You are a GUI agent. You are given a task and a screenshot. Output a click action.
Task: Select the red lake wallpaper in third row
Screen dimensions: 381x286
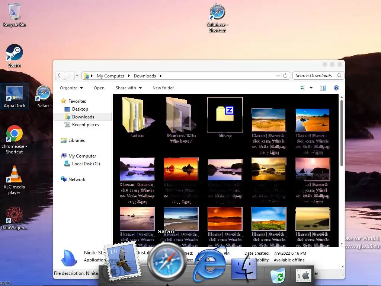(x=225, y=218)
